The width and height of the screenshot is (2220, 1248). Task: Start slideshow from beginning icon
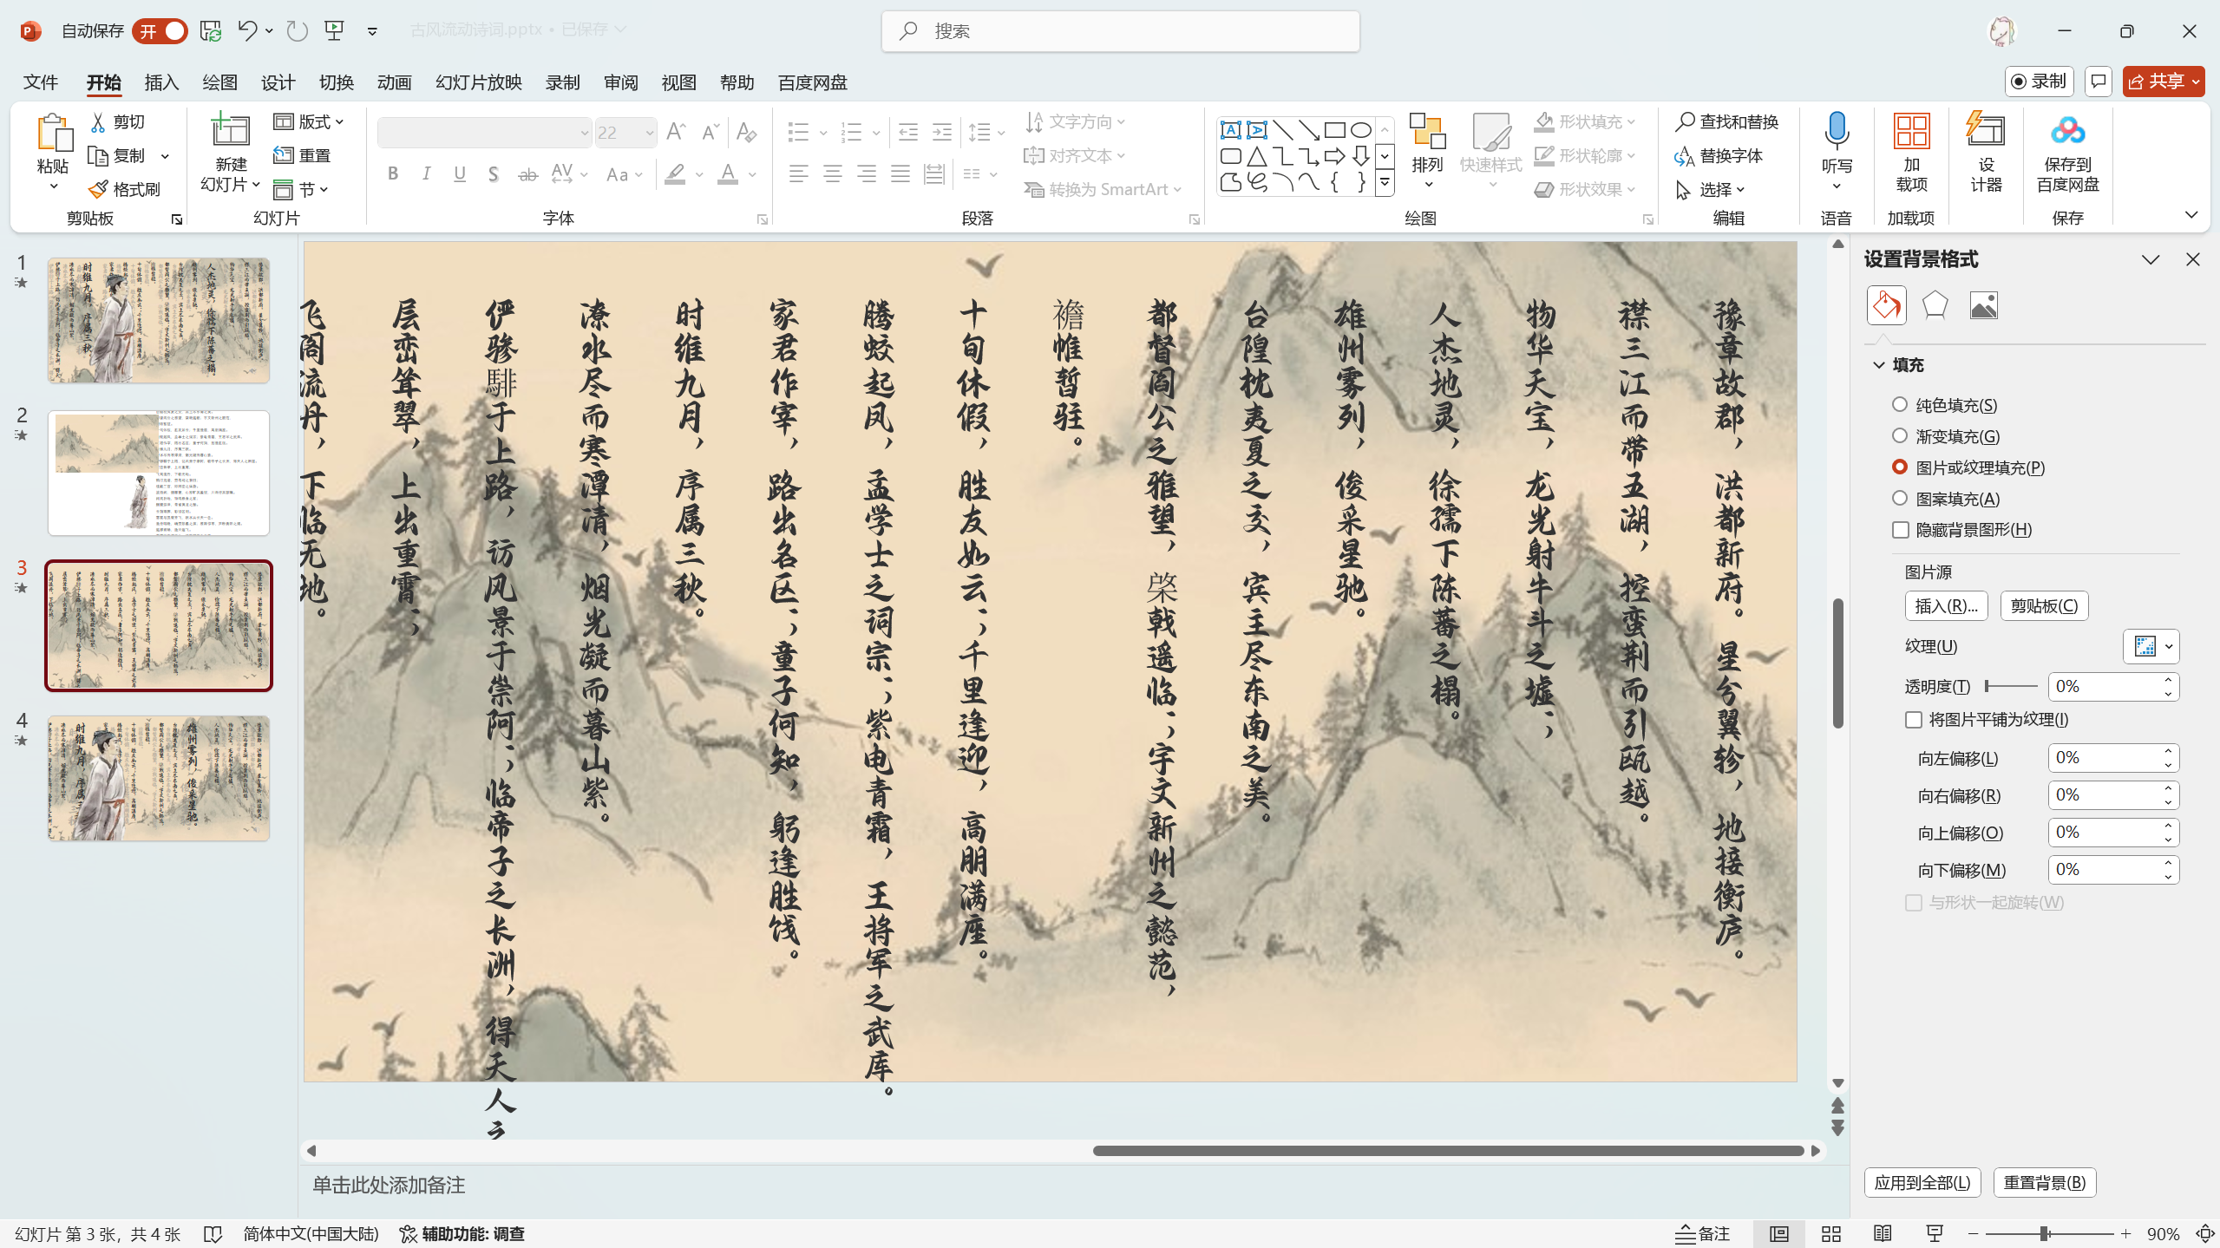(x=334, y=31)
